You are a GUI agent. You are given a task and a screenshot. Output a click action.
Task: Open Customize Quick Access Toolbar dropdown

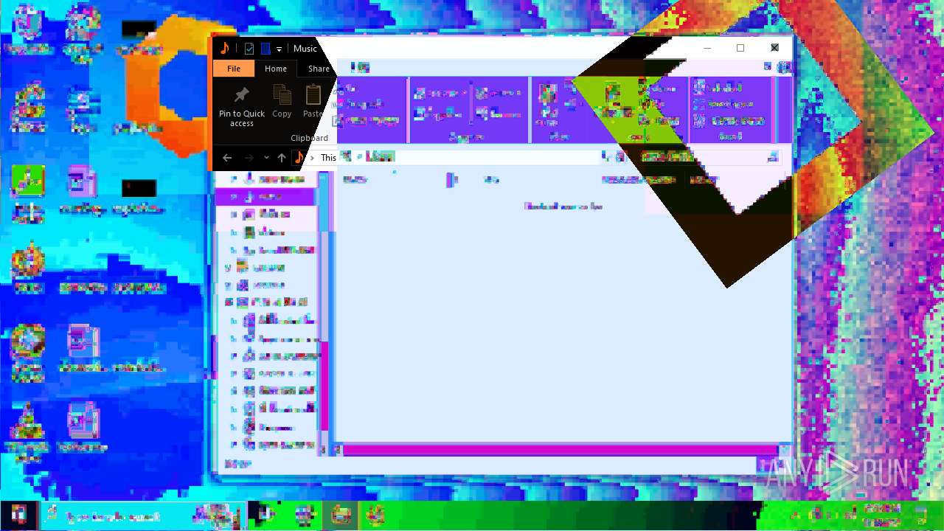pos(280,49)
